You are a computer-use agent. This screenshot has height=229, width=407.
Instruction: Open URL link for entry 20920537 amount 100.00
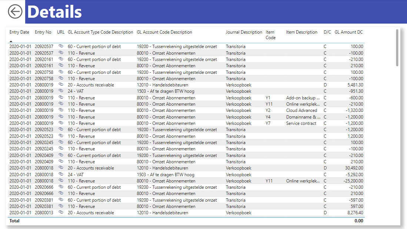[x=61, y=46]
